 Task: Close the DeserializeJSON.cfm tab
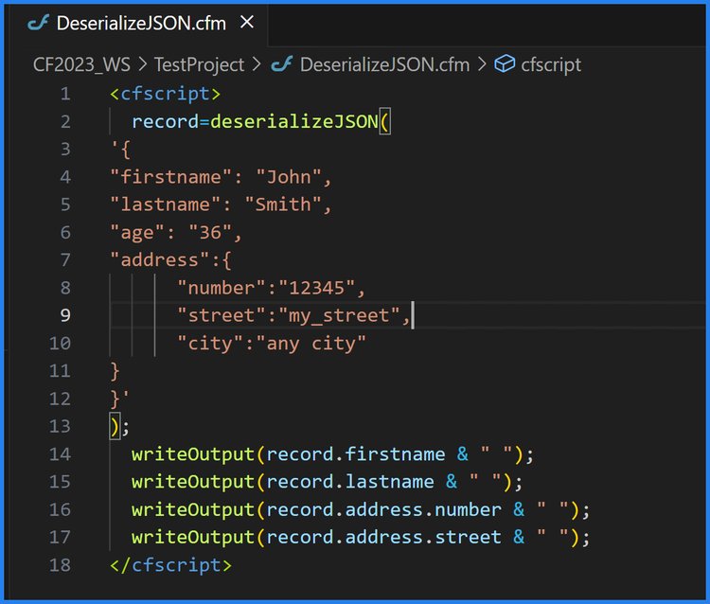247,22
